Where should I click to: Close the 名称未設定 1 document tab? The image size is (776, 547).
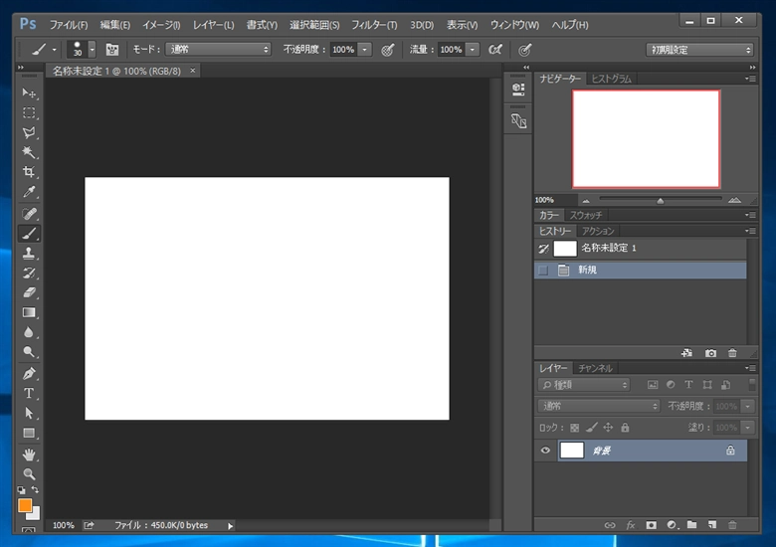[x=193, y=71]
